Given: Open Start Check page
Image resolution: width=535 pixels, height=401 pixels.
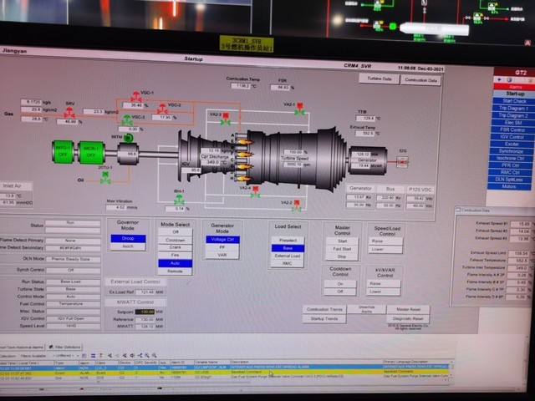Looking at the screenshot, I should (514, 101).
